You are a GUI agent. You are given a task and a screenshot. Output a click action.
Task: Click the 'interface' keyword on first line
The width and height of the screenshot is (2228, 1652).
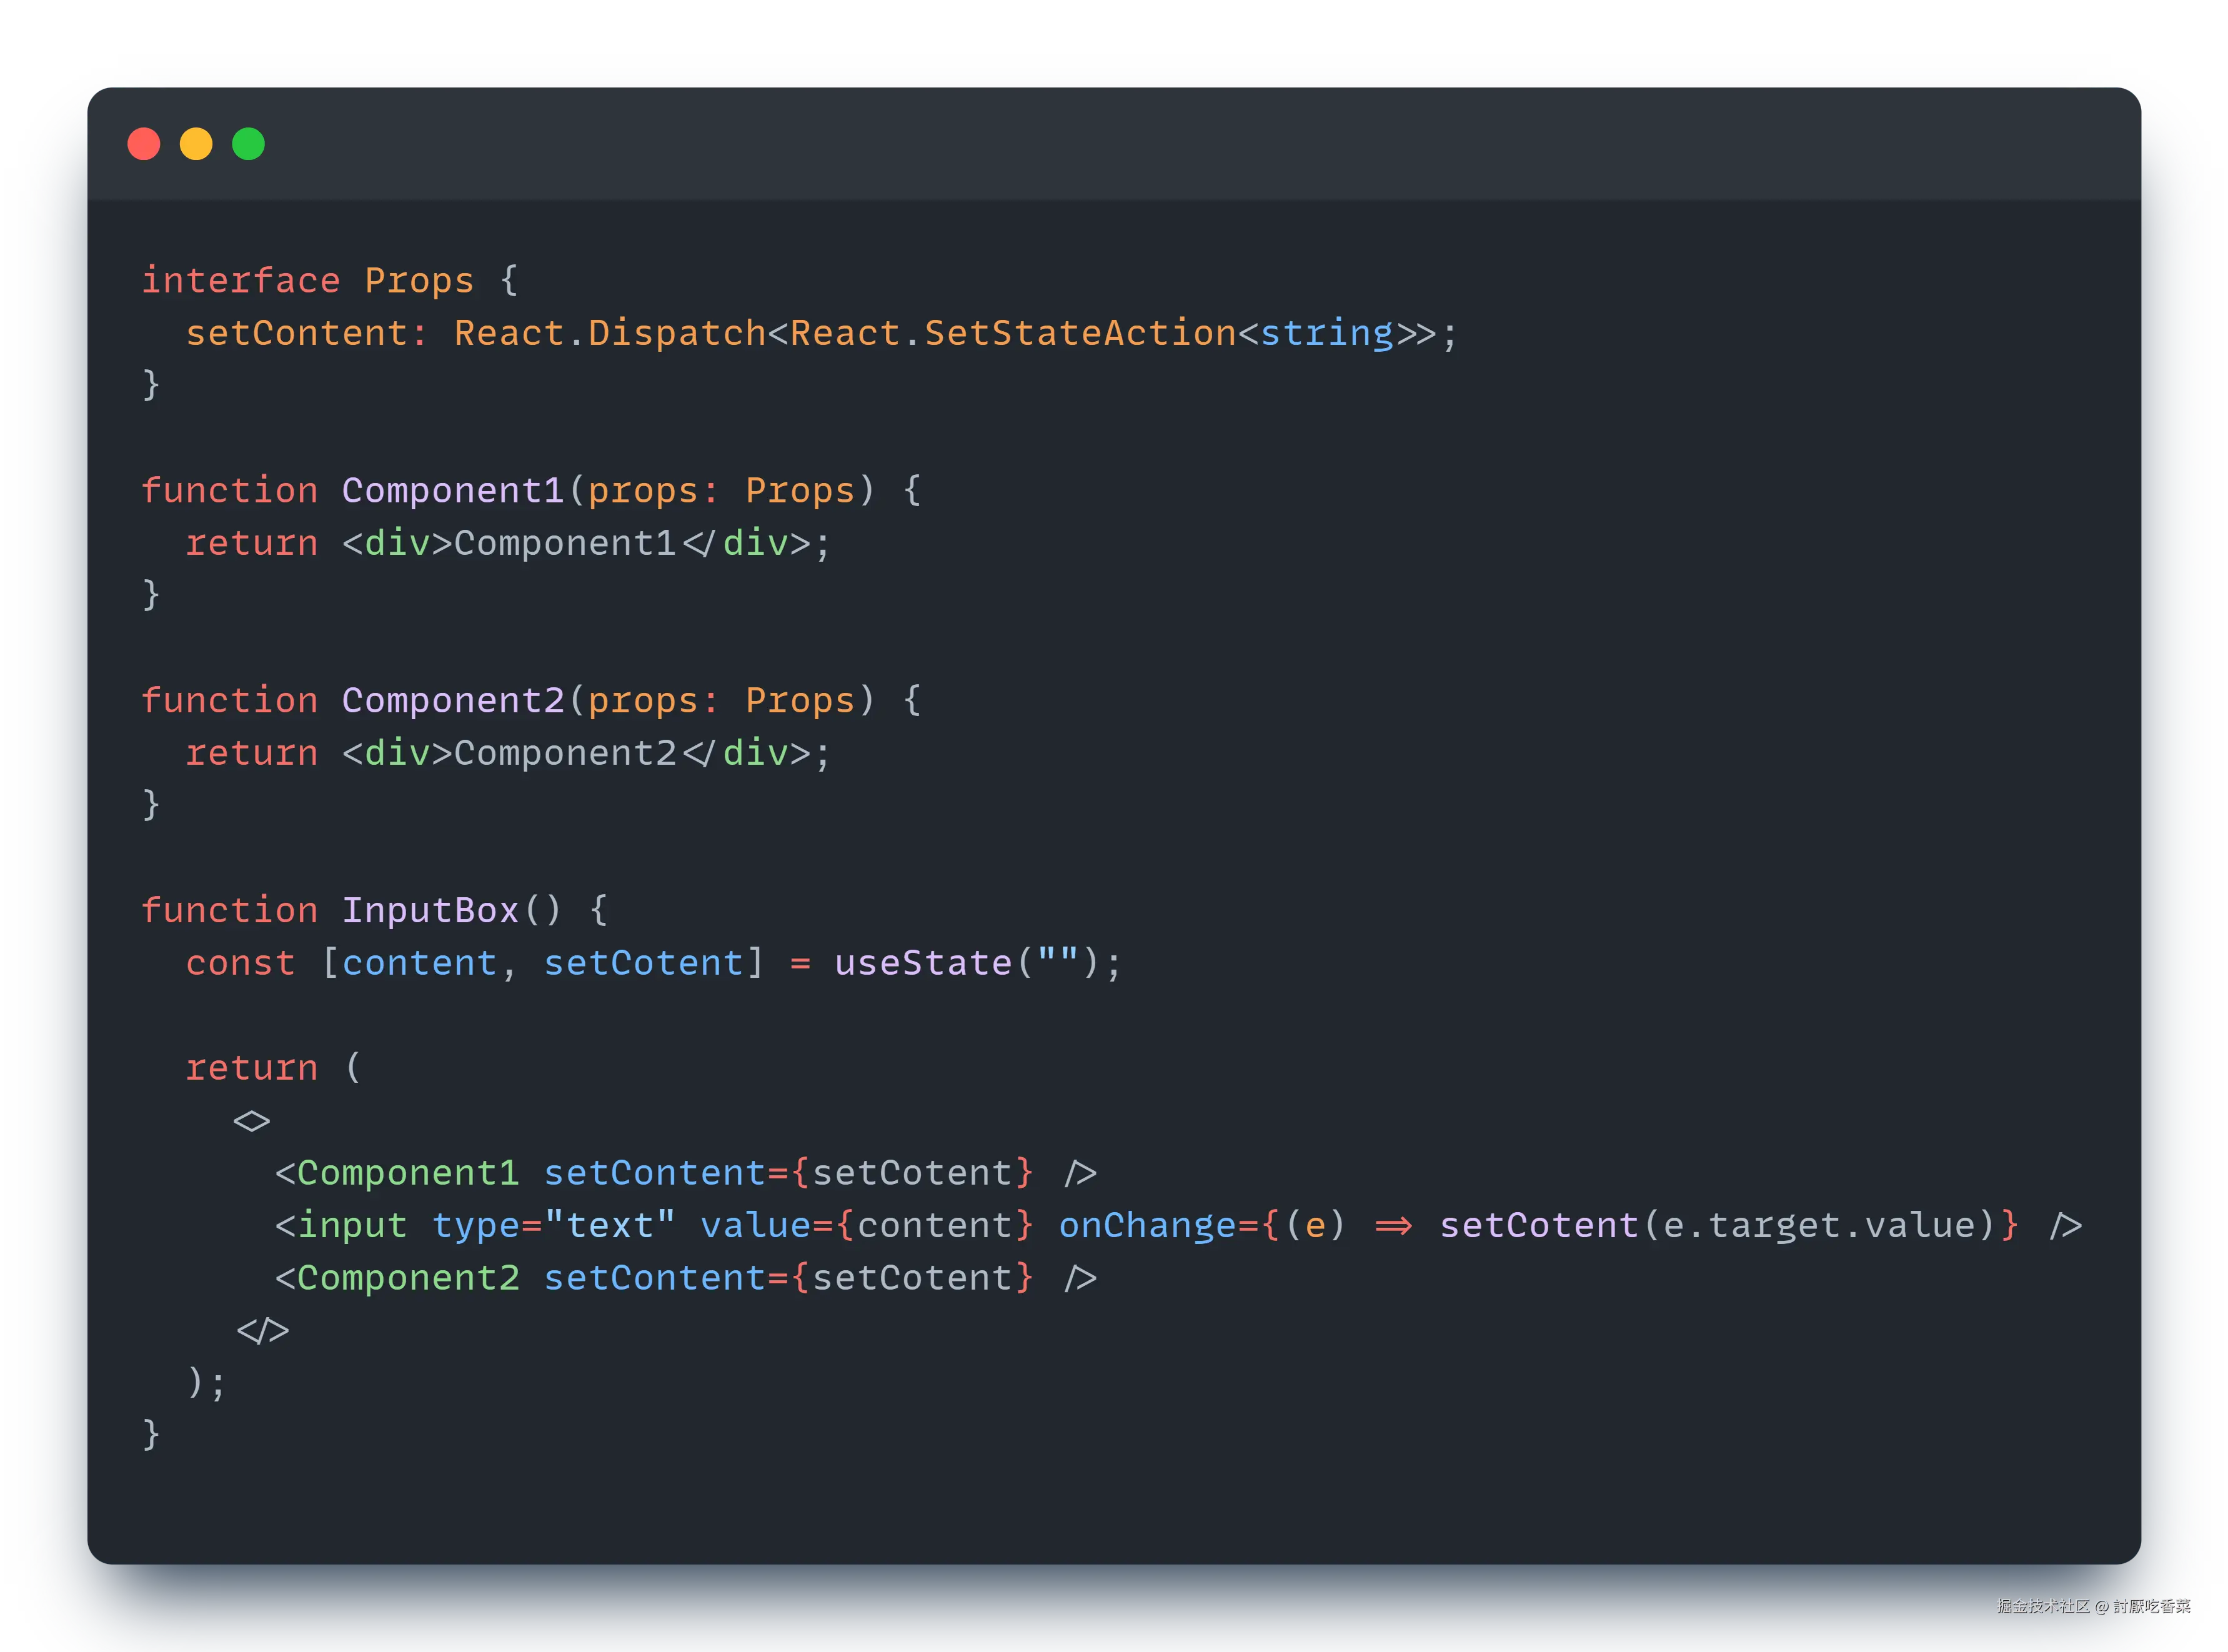(240, 281)
